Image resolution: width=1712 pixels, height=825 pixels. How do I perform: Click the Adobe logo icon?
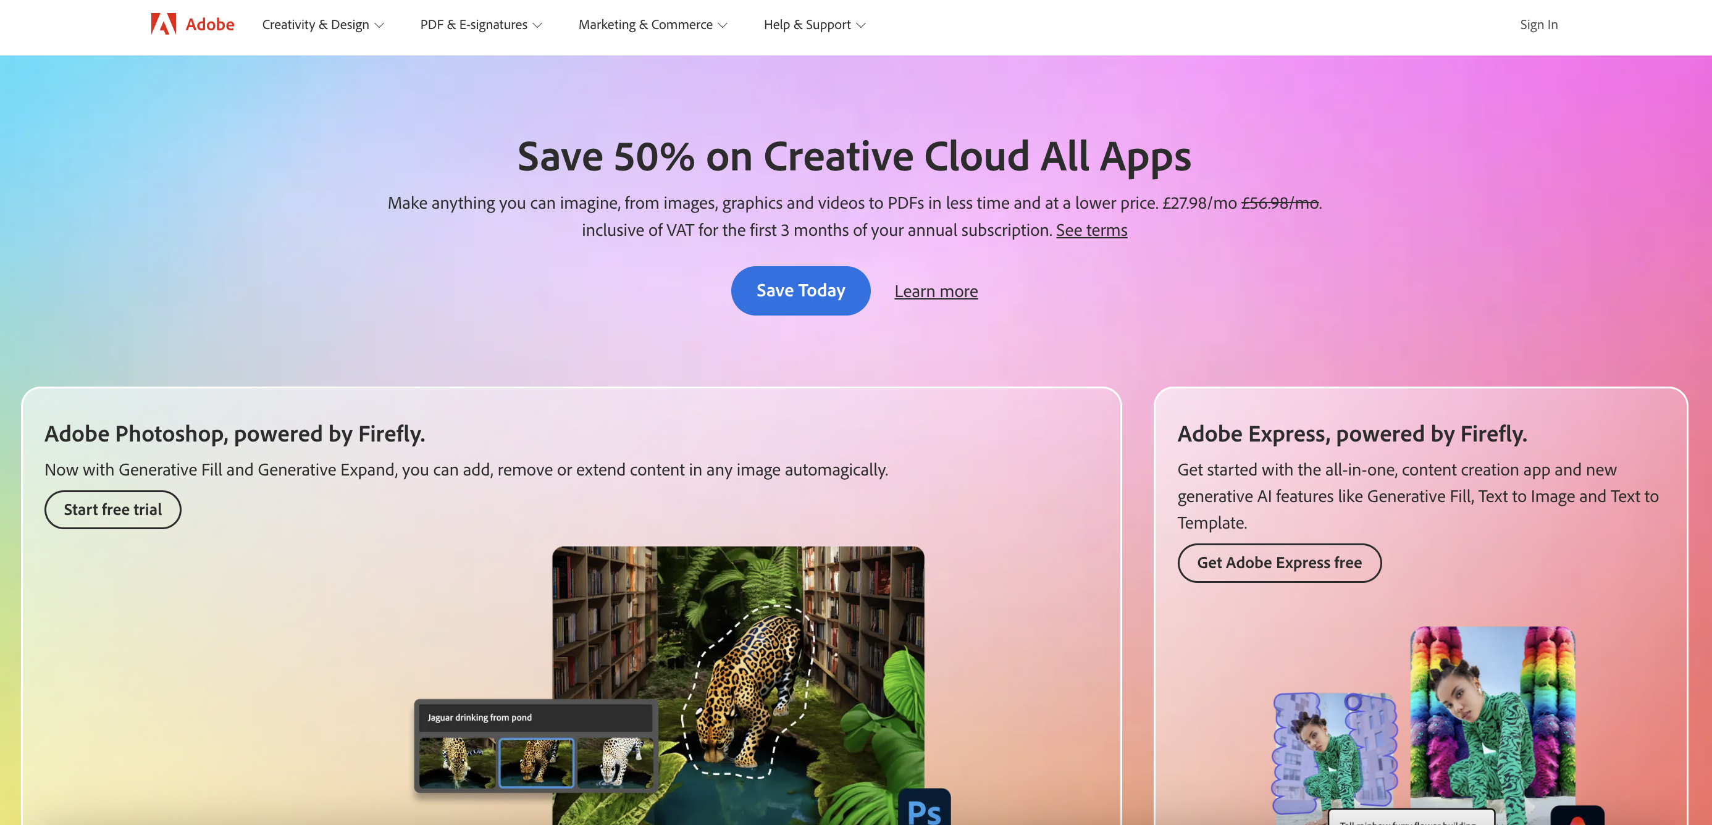(x=163, y=24)
